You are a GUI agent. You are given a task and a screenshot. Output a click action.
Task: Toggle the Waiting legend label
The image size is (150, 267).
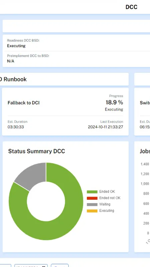click(x=105, y=204)
